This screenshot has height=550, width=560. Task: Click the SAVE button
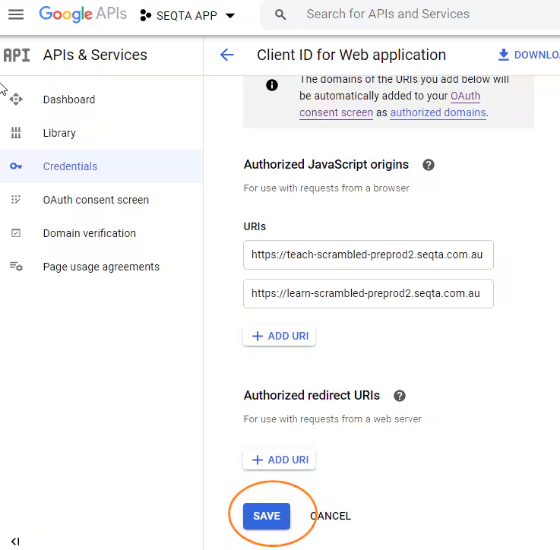[267, 516]
